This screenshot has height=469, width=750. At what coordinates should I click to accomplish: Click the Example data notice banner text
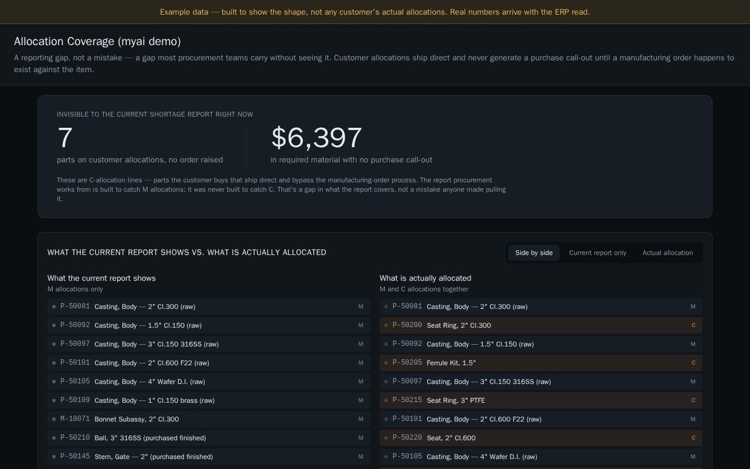pos(375,12)
